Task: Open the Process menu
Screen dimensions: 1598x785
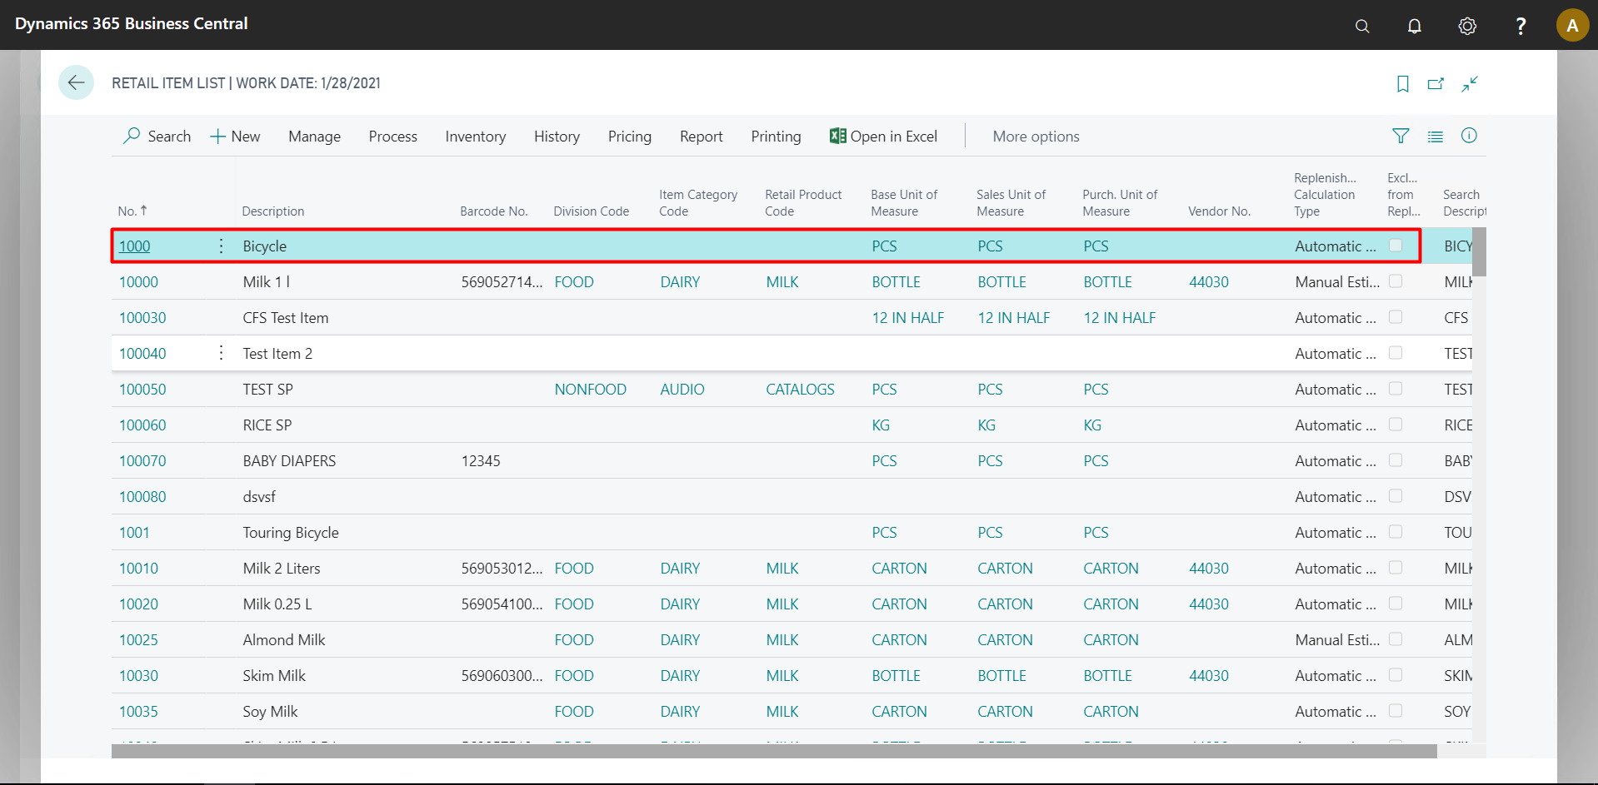Action: 392,136
